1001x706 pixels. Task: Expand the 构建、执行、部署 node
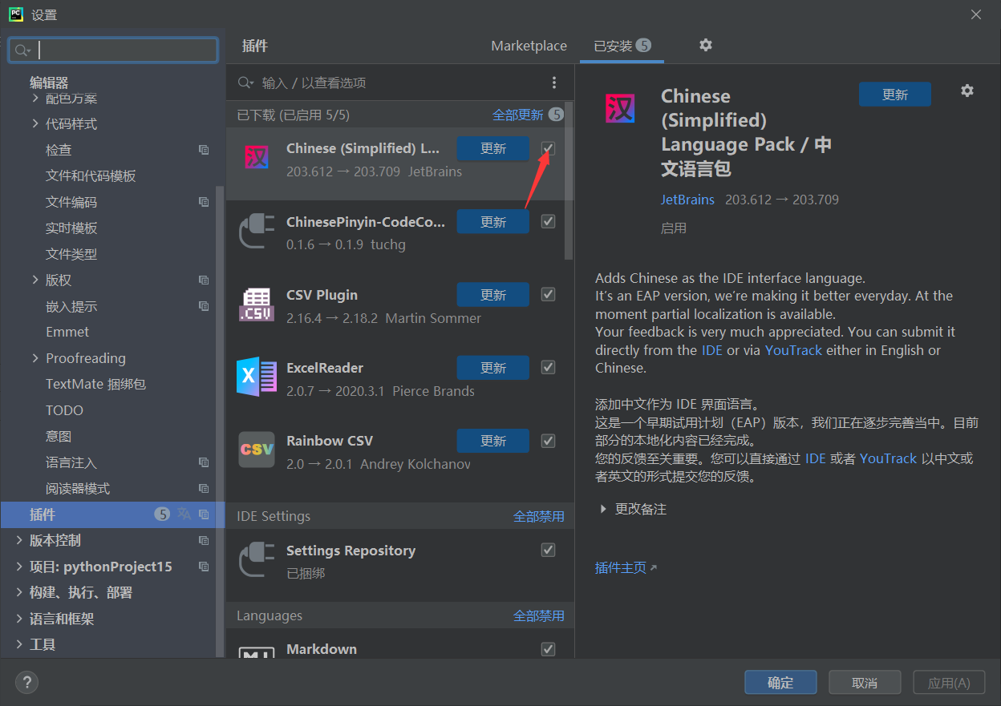pyautogui.click(x=19, y=592)
